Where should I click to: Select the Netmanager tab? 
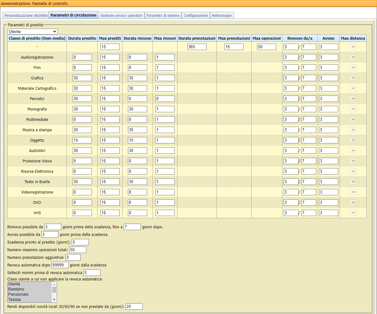(222, 16)
